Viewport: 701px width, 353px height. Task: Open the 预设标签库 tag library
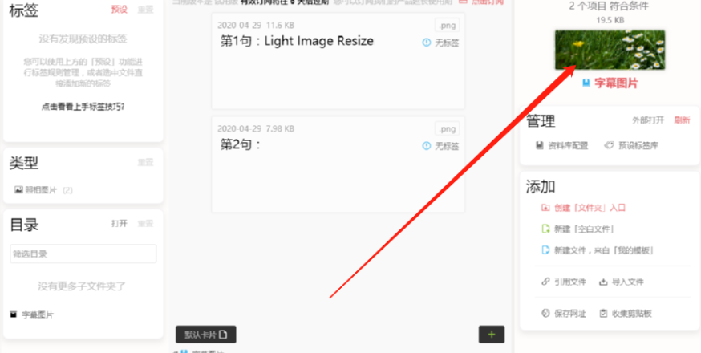click(x=630, y=145)
